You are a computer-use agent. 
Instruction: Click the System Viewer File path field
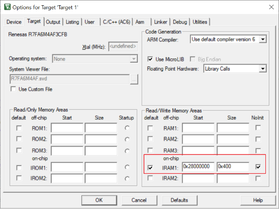coord(70,79)
